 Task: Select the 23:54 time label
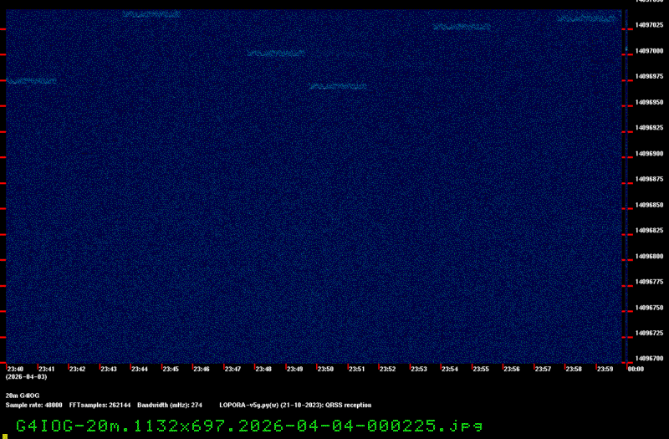(x=450, y=369)
